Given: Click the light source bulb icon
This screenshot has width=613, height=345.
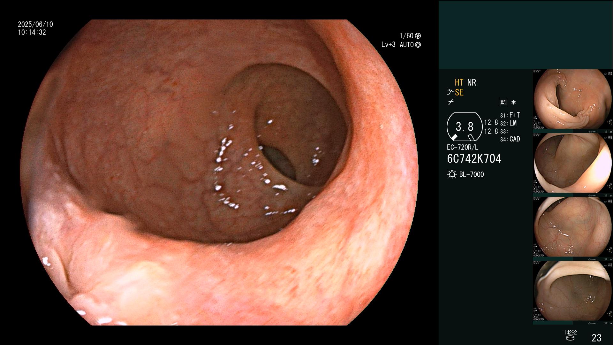Looking at the screenshot, I should point(452,174).
